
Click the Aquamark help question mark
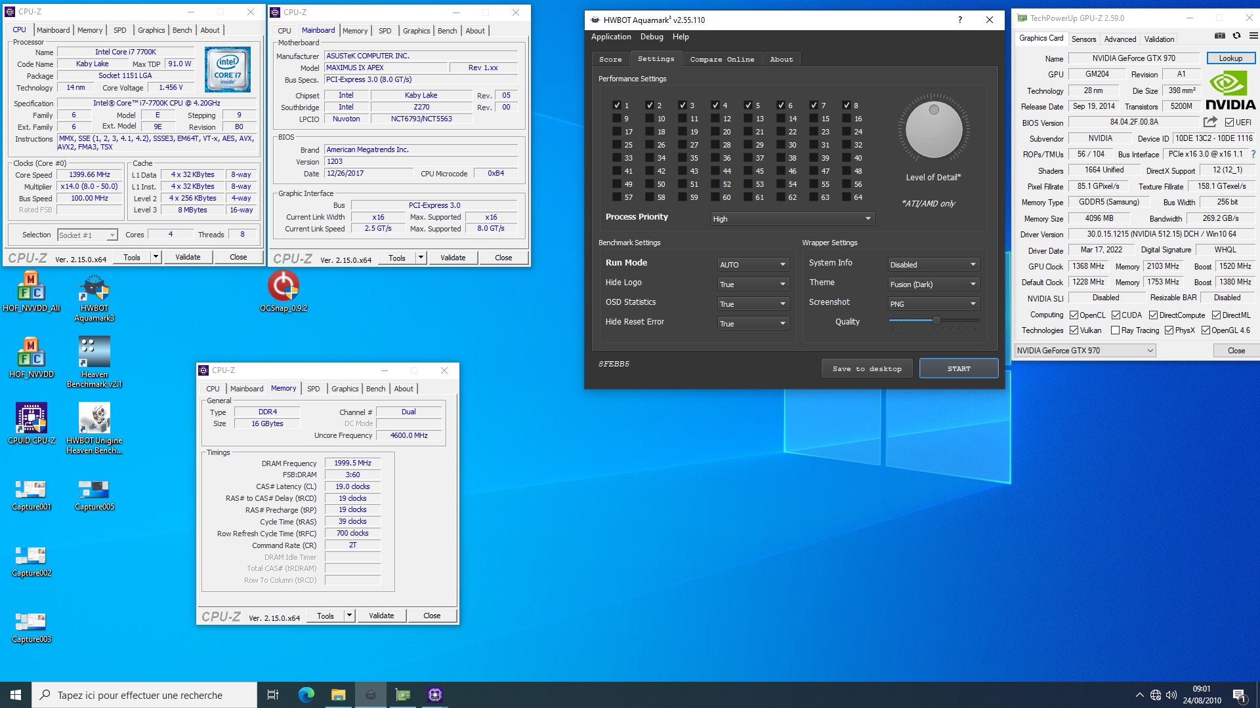click(959, 20)
